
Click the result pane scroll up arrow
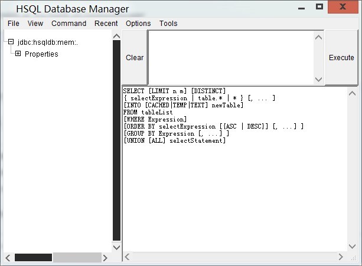coord(352,93)
